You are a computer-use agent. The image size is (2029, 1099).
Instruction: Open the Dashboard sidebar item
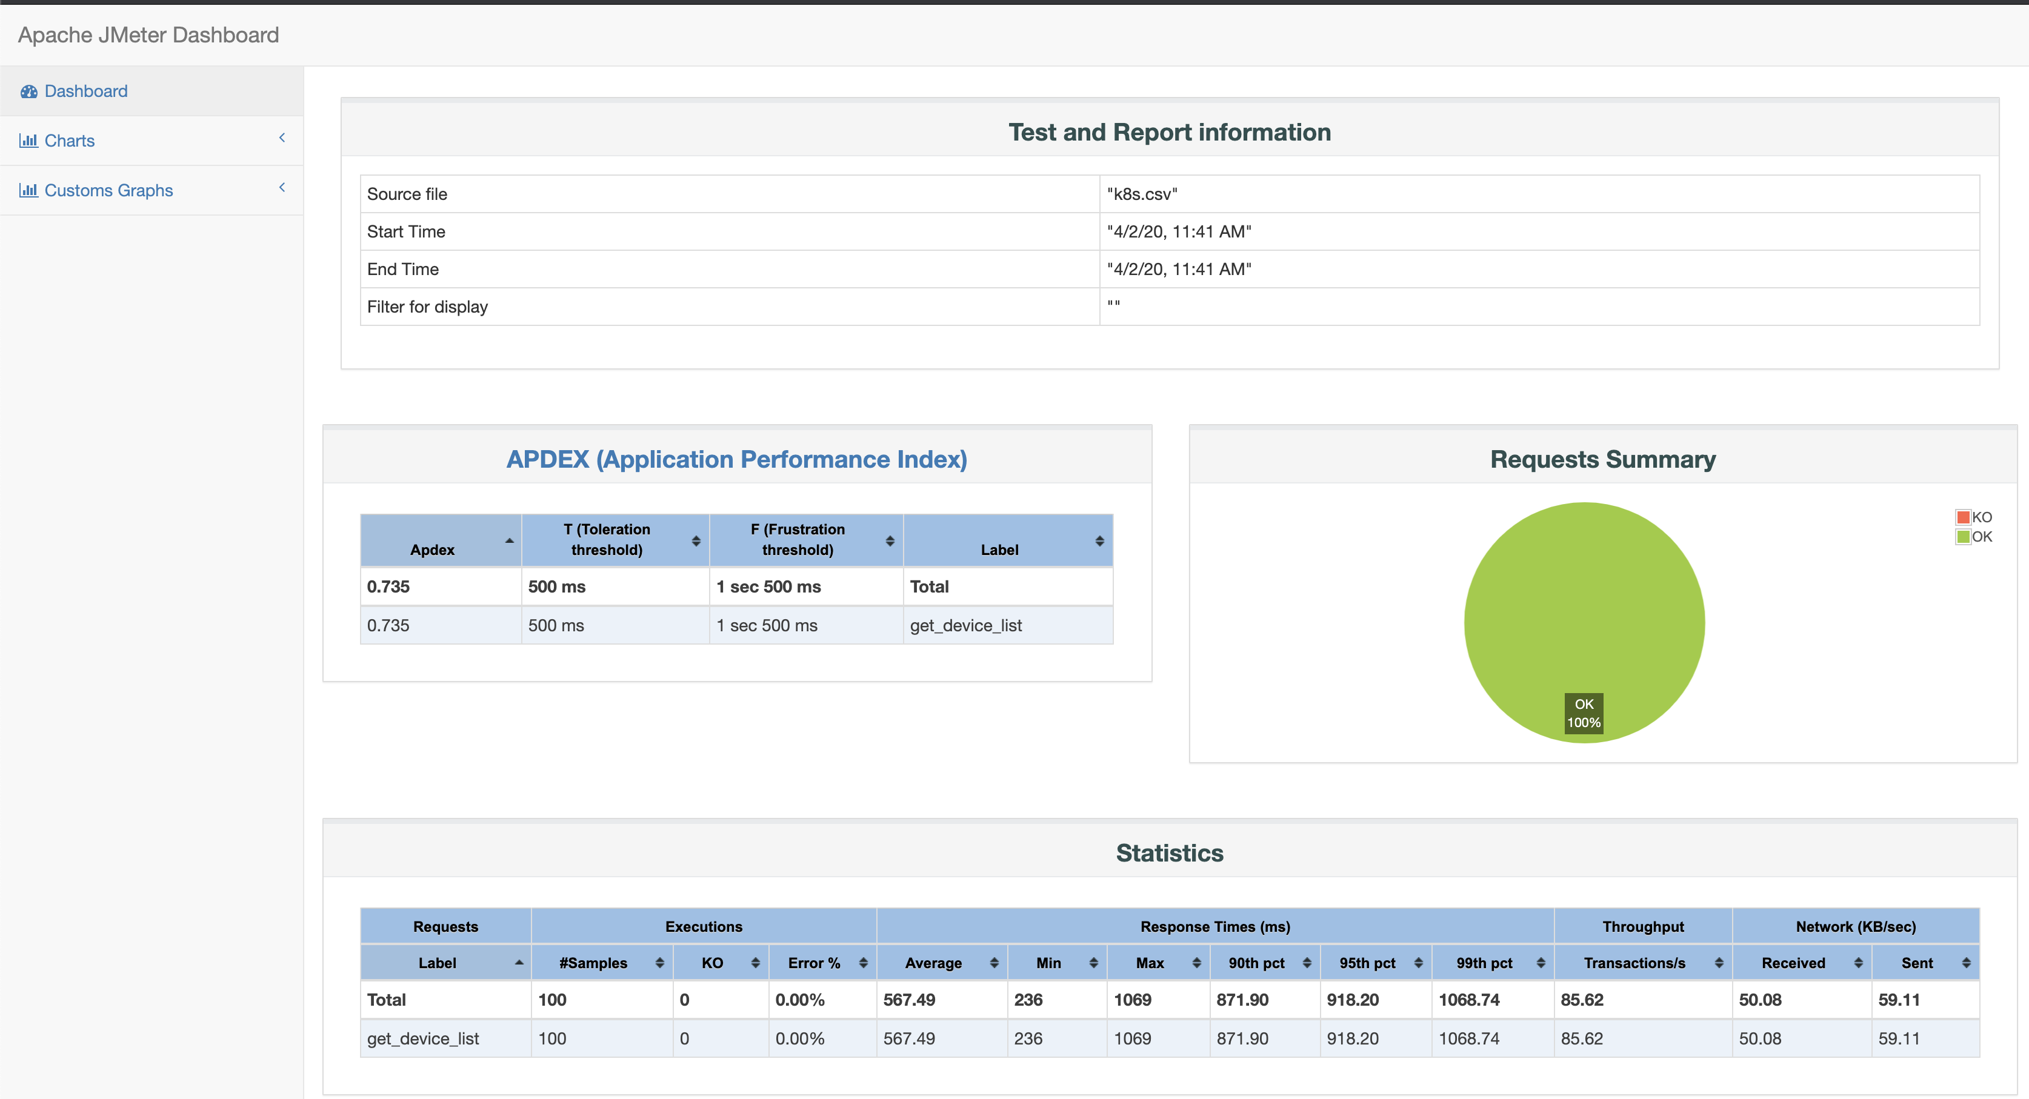click(x=86, y=91)
